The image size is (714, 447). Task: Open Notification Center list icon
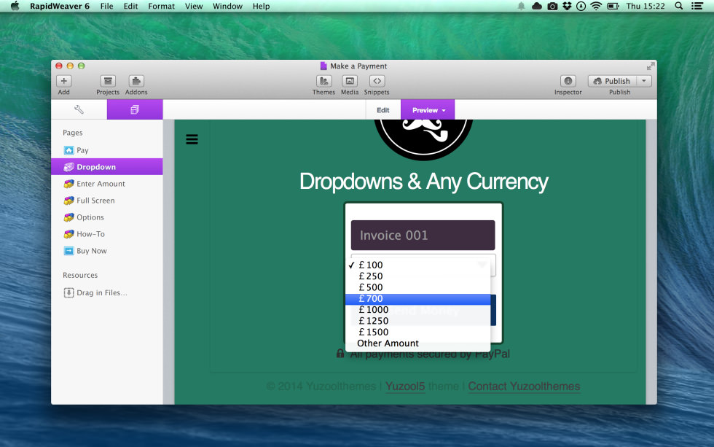coord(697,6)
